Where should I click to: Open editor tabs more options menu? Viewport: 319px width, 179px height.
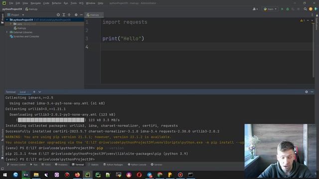pos(312,15)
